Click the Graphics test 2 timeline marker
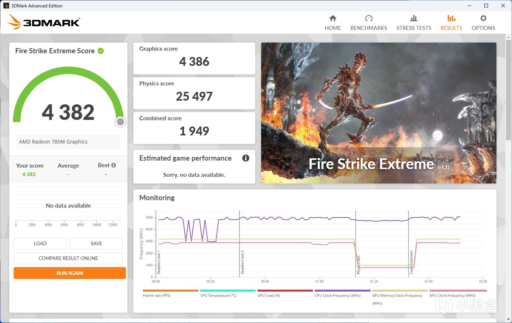Screen dimensions: 512x323 coord(242,262)
